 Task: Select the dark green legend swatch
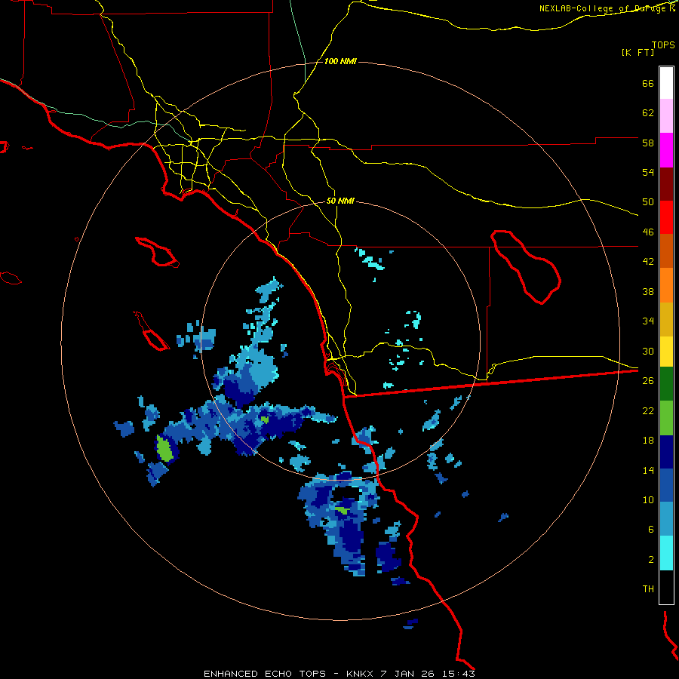click(x=666, y=384)
